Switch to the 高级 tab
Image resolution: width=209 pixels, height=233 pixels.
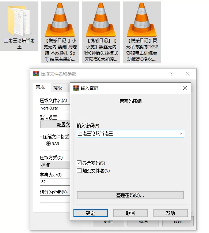[58, 88]
